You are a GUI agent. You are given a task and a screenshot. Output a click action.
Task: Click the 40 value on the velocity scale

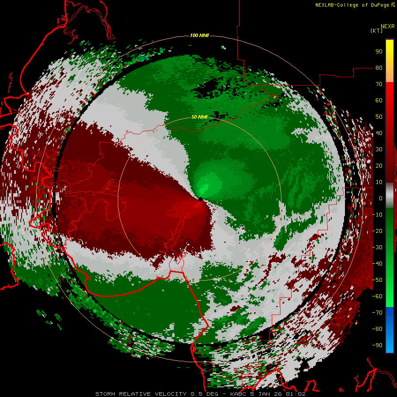pos(379,133)
